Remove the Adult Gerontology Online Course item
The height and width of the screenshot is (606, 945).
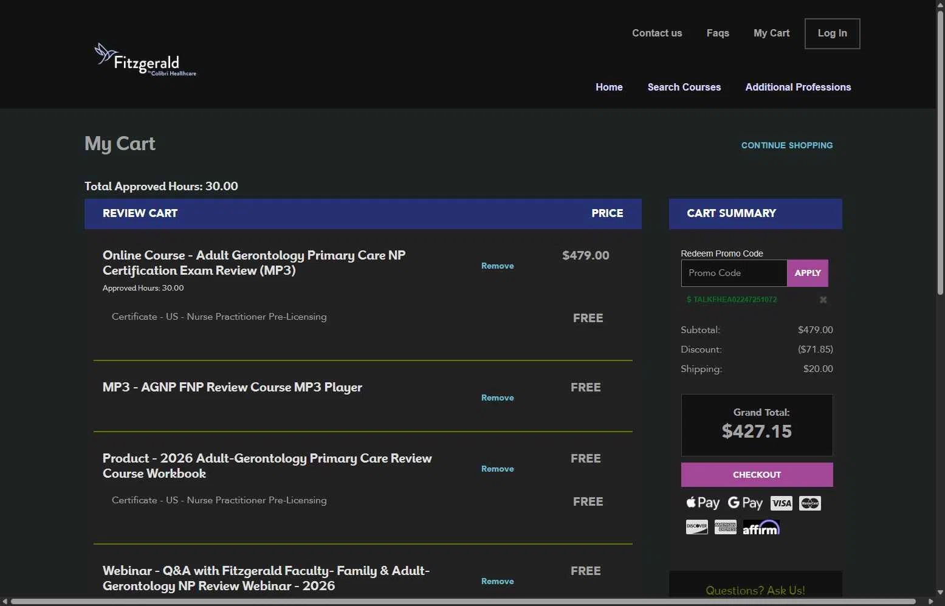coord(498,266)
